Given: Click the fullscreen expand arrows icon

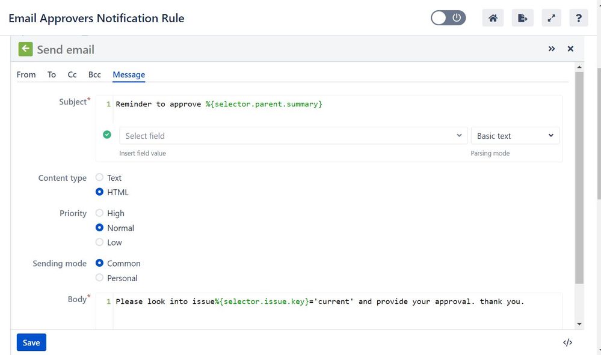Looking at the screenshot, I should pos(551,18).
